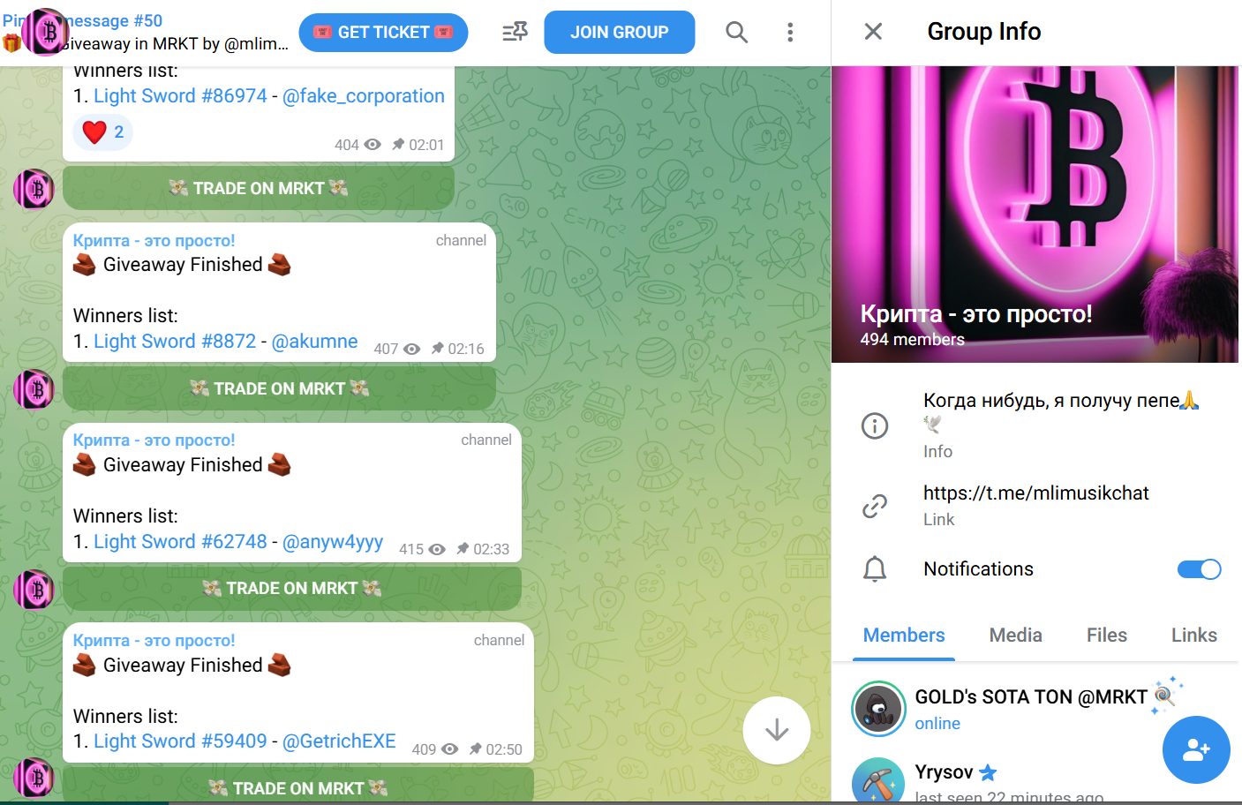This screenshot has width=1242, height=805.
Task: Switch to the Links tab
Action: [1194, 636]
